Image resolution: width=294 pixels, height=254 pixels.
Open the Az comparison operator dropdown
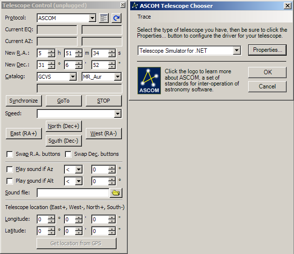78,169
